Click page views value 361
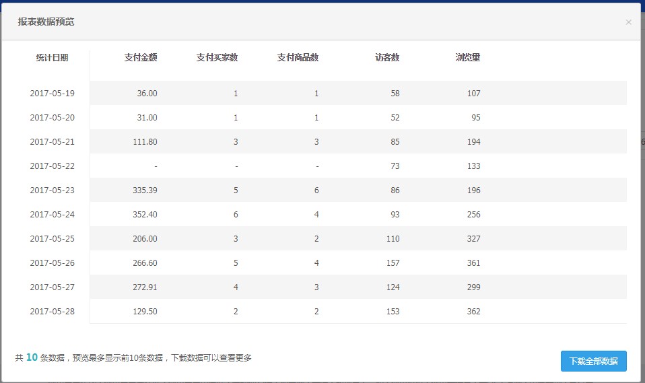This screenshot has height=383, width=645. click(473, 263)
